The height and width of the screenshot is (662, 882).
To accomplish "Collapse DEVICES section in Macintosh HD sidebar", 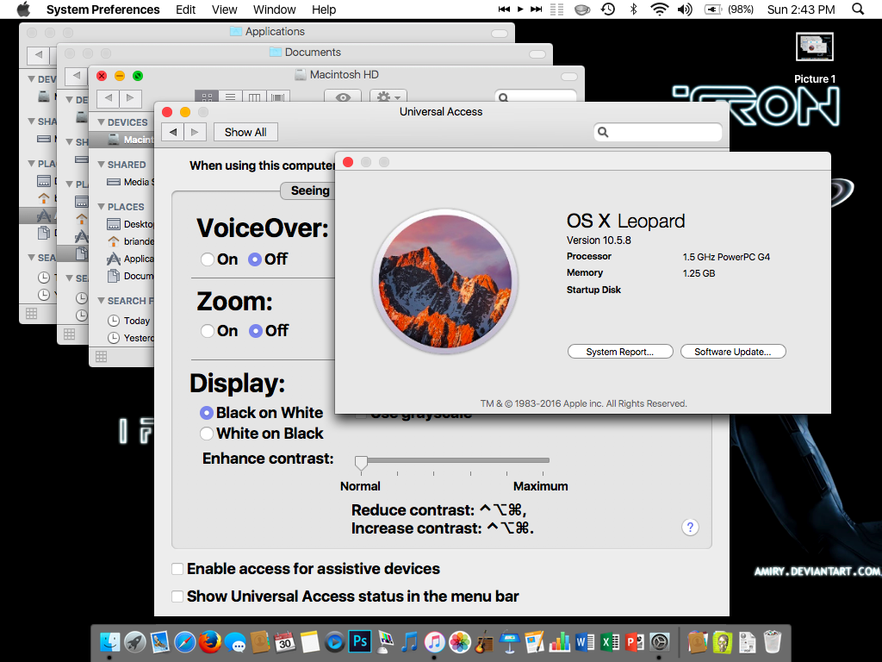I will pos(102,122).
